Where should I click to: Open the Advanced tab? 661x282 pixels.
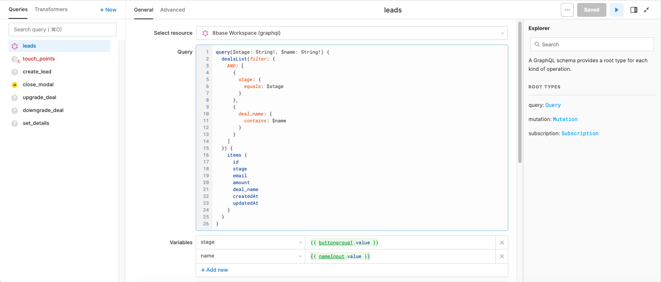coord(172,10)
